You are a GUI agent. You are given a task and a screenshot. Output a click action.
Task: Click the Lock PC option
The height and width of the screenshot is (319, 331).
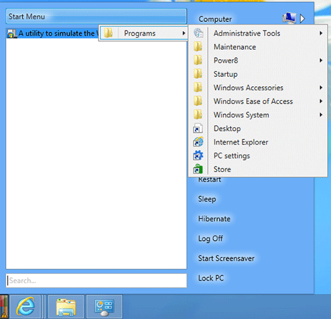tap(211, 278)
